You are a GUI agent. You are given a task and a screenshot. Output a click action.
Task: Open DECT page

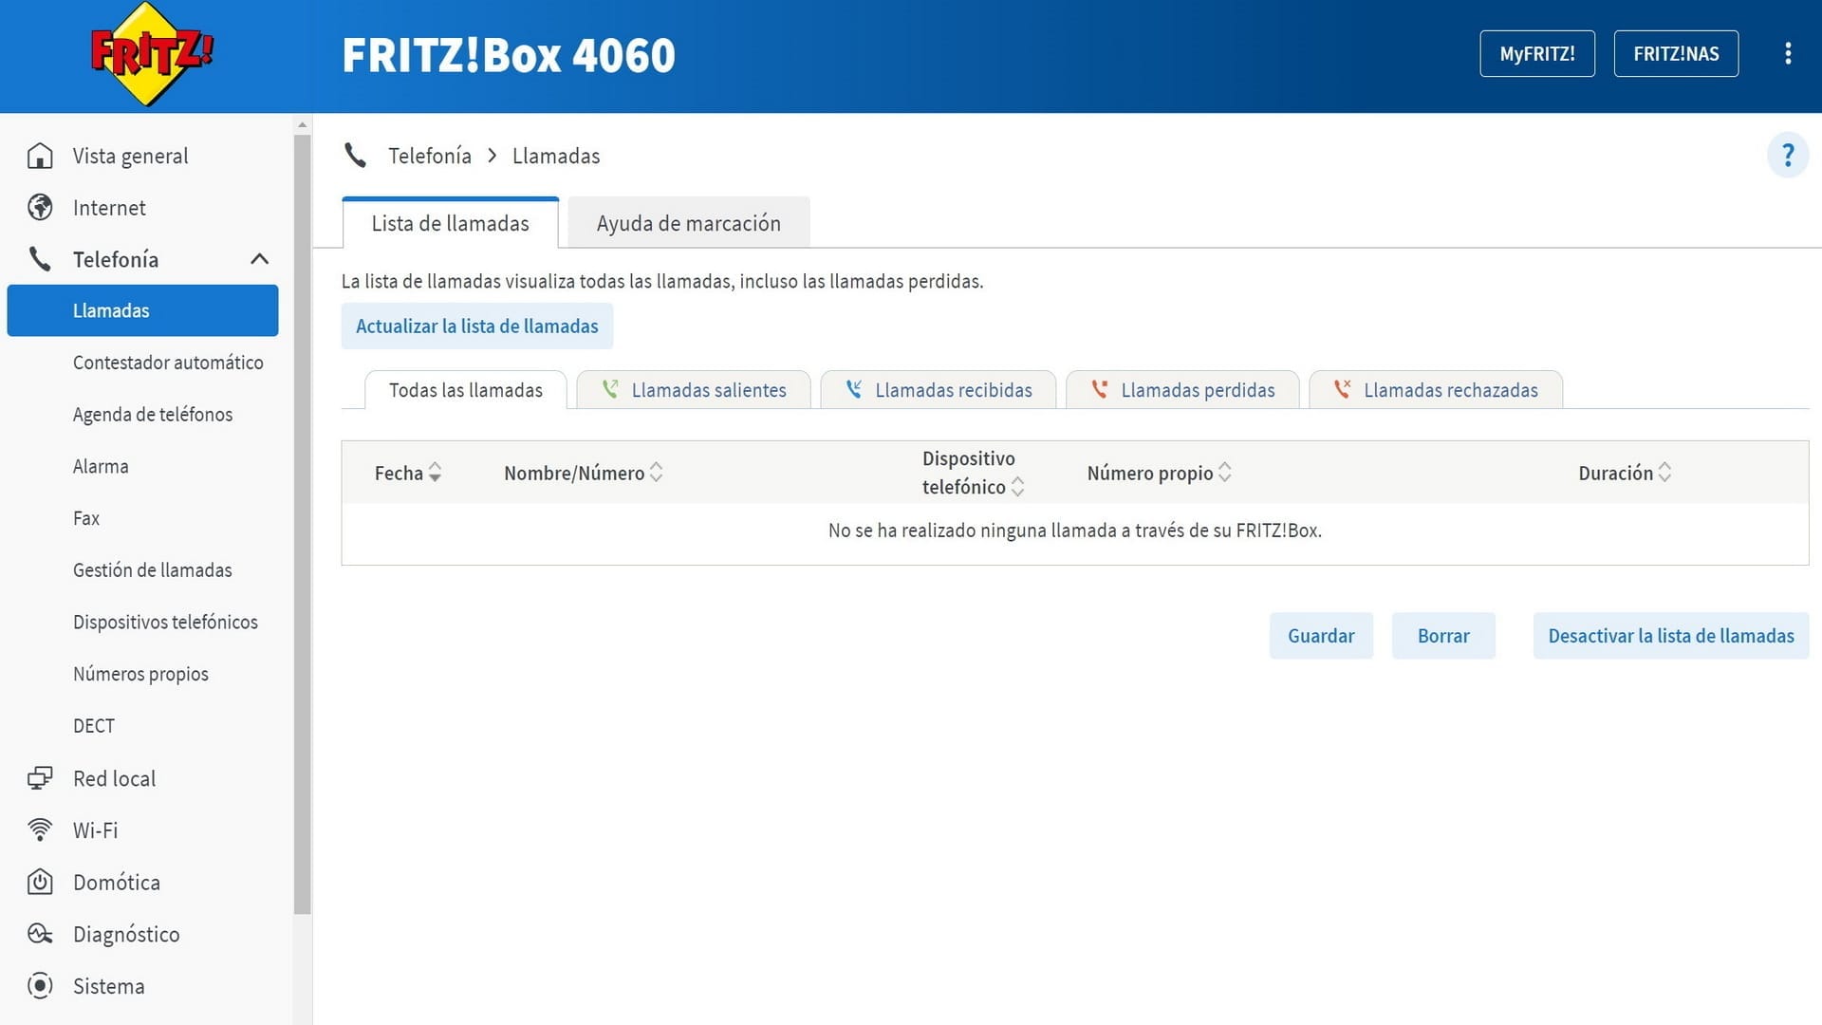tap(94, 726)
